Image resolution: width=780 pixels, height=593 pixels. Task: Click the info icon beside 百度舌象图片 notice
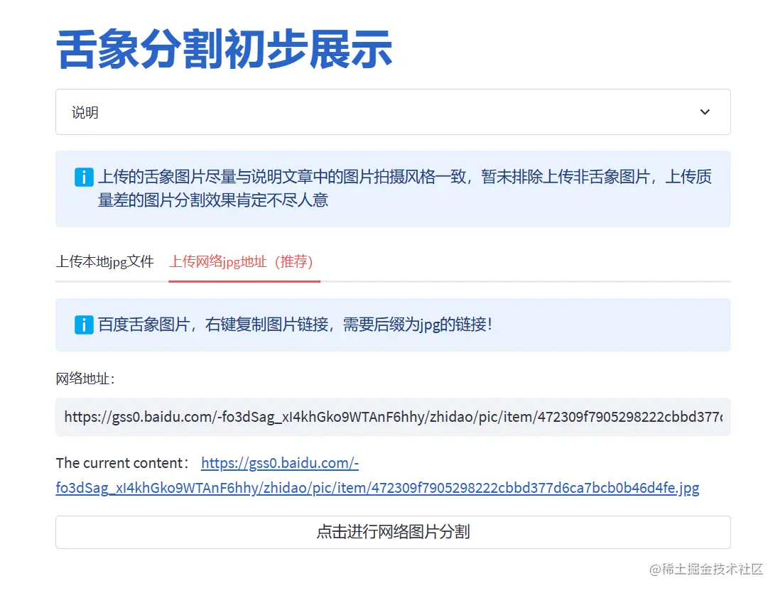click(x=84, y=325)
